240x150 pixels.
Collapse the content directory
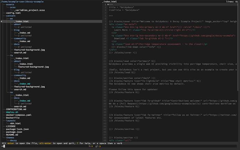tap(11, 16)
